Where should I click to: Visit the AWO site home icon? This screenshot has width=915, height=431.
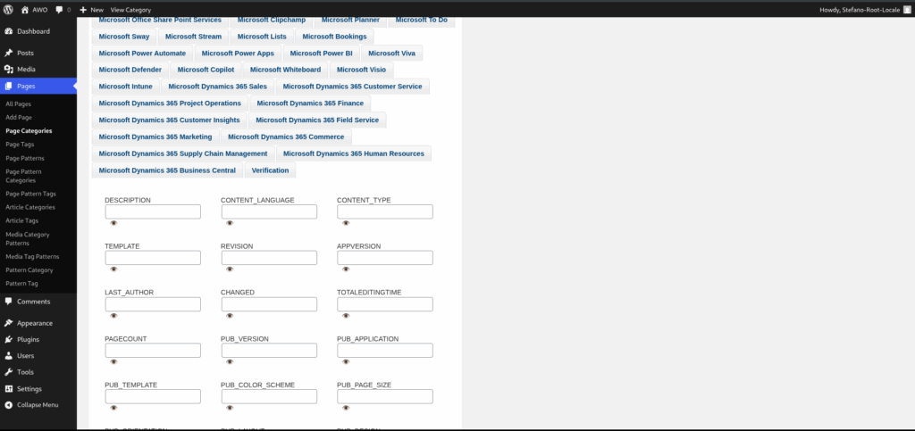[x=24, y=9]
